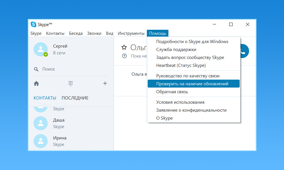Viewport: 284px width, 170px height.
Task: Click the plus icon to add contact
Action: click(105, 83)
